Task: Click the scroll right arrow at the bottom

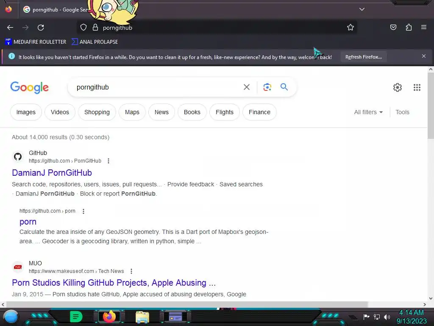Action: click(x=425, y=304)
